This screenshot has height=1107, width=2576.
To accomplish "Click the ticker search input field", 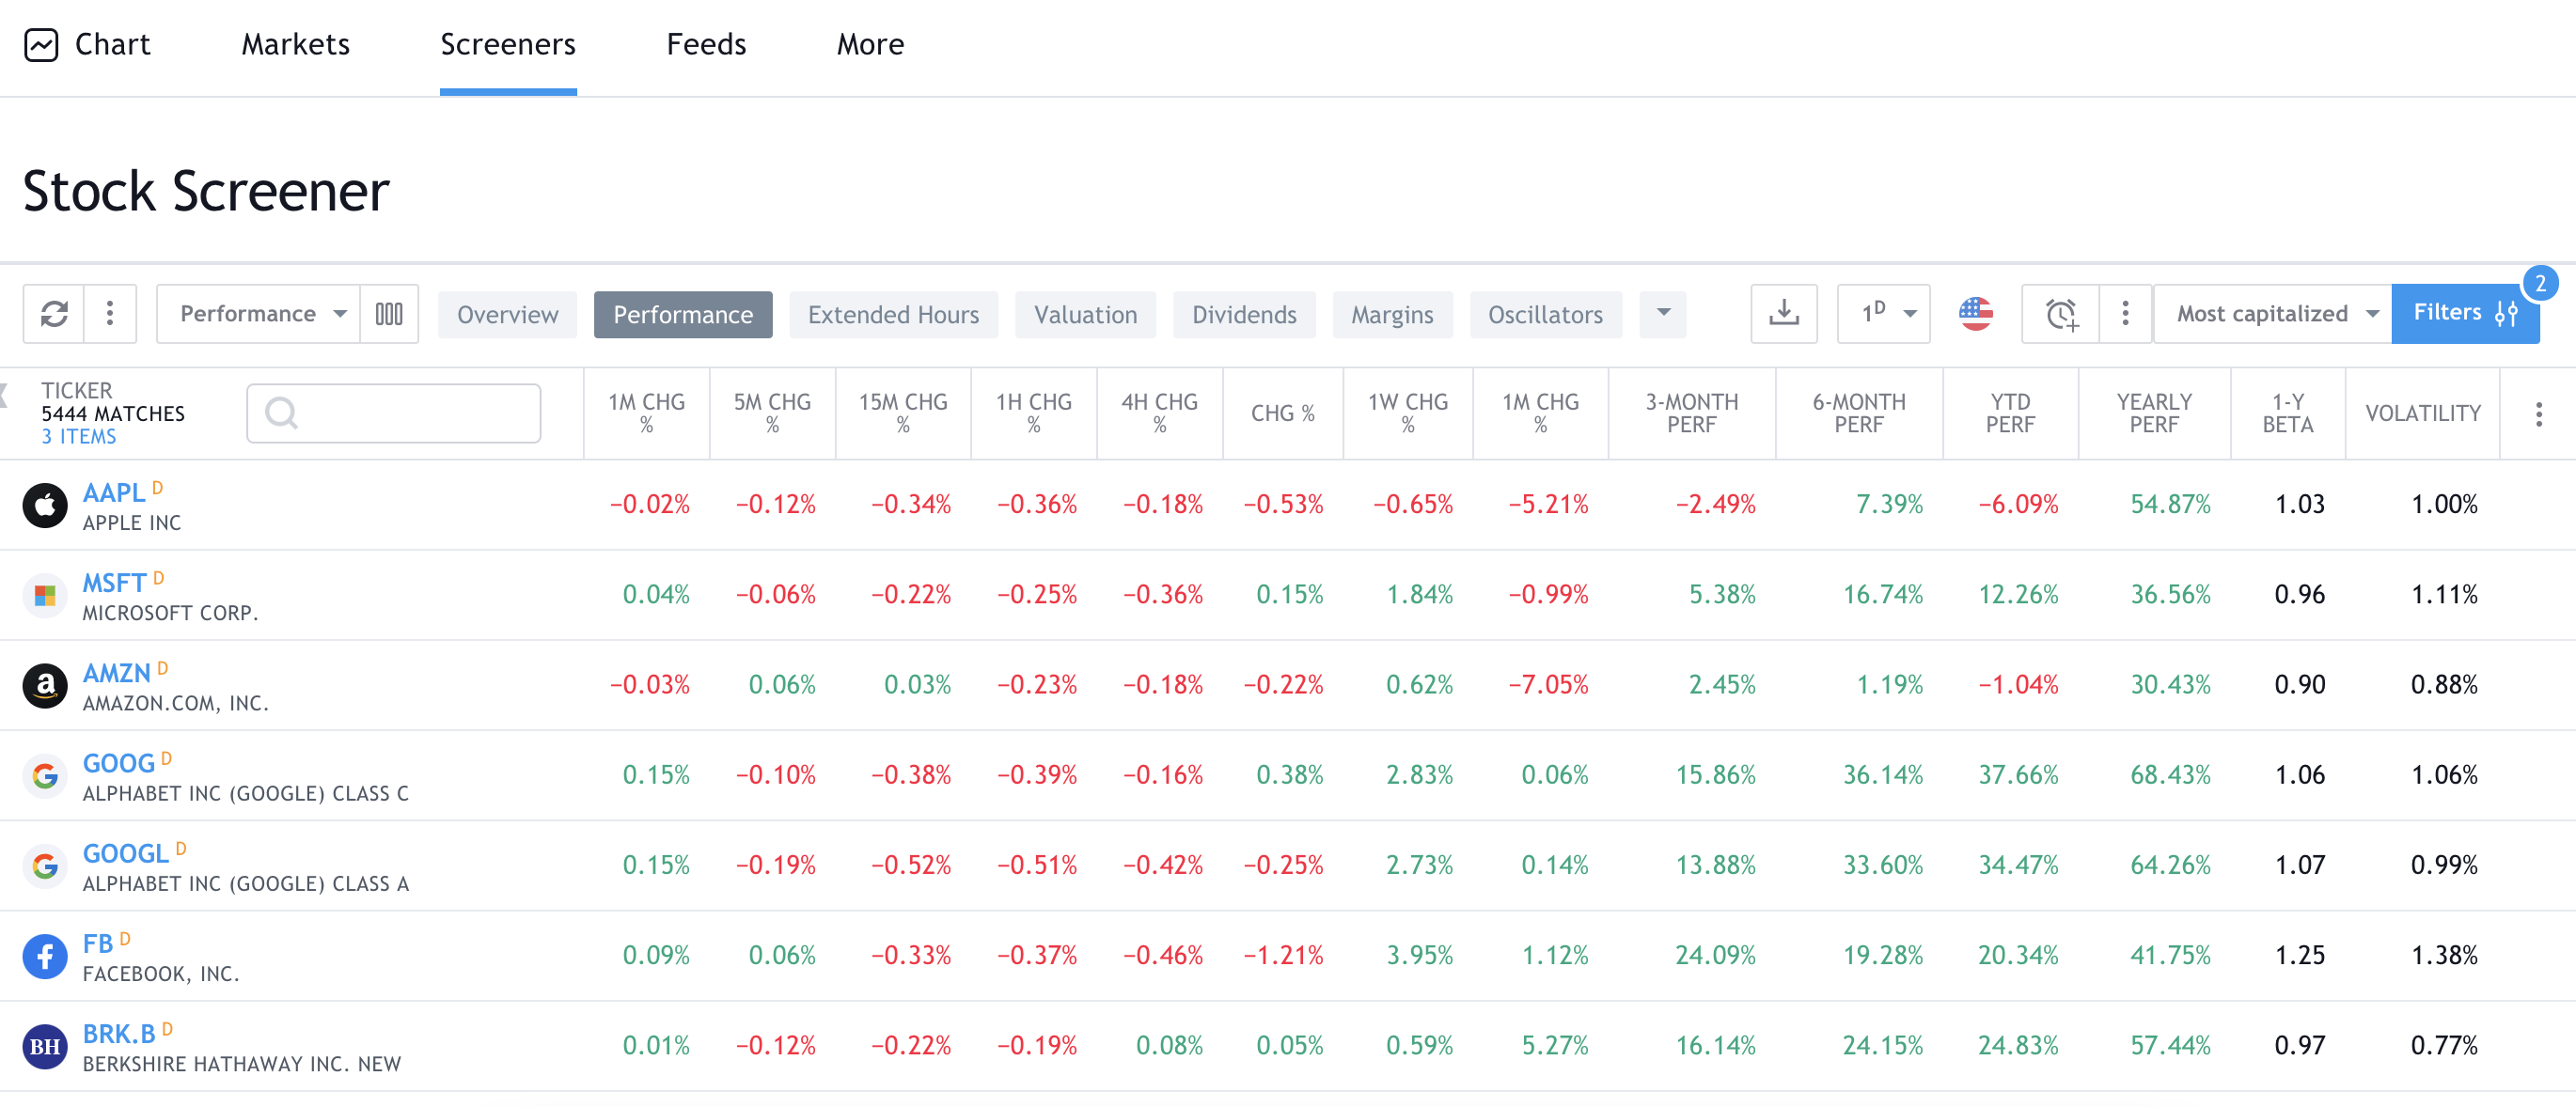I will click(394, 413).
